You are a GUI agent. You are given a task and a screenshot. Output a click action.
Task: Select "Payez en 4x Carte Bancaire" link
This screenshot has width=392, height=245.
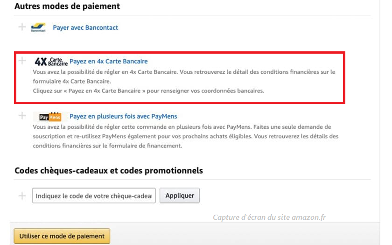(x=109, y=61)
